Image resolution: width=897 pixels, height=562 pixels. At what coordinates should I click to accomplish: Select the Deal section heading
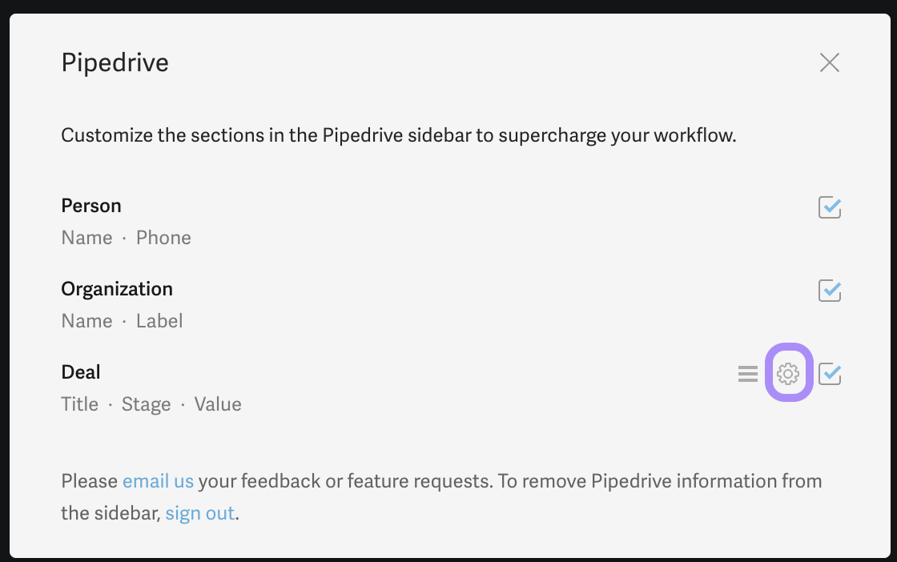coord(81,372)
